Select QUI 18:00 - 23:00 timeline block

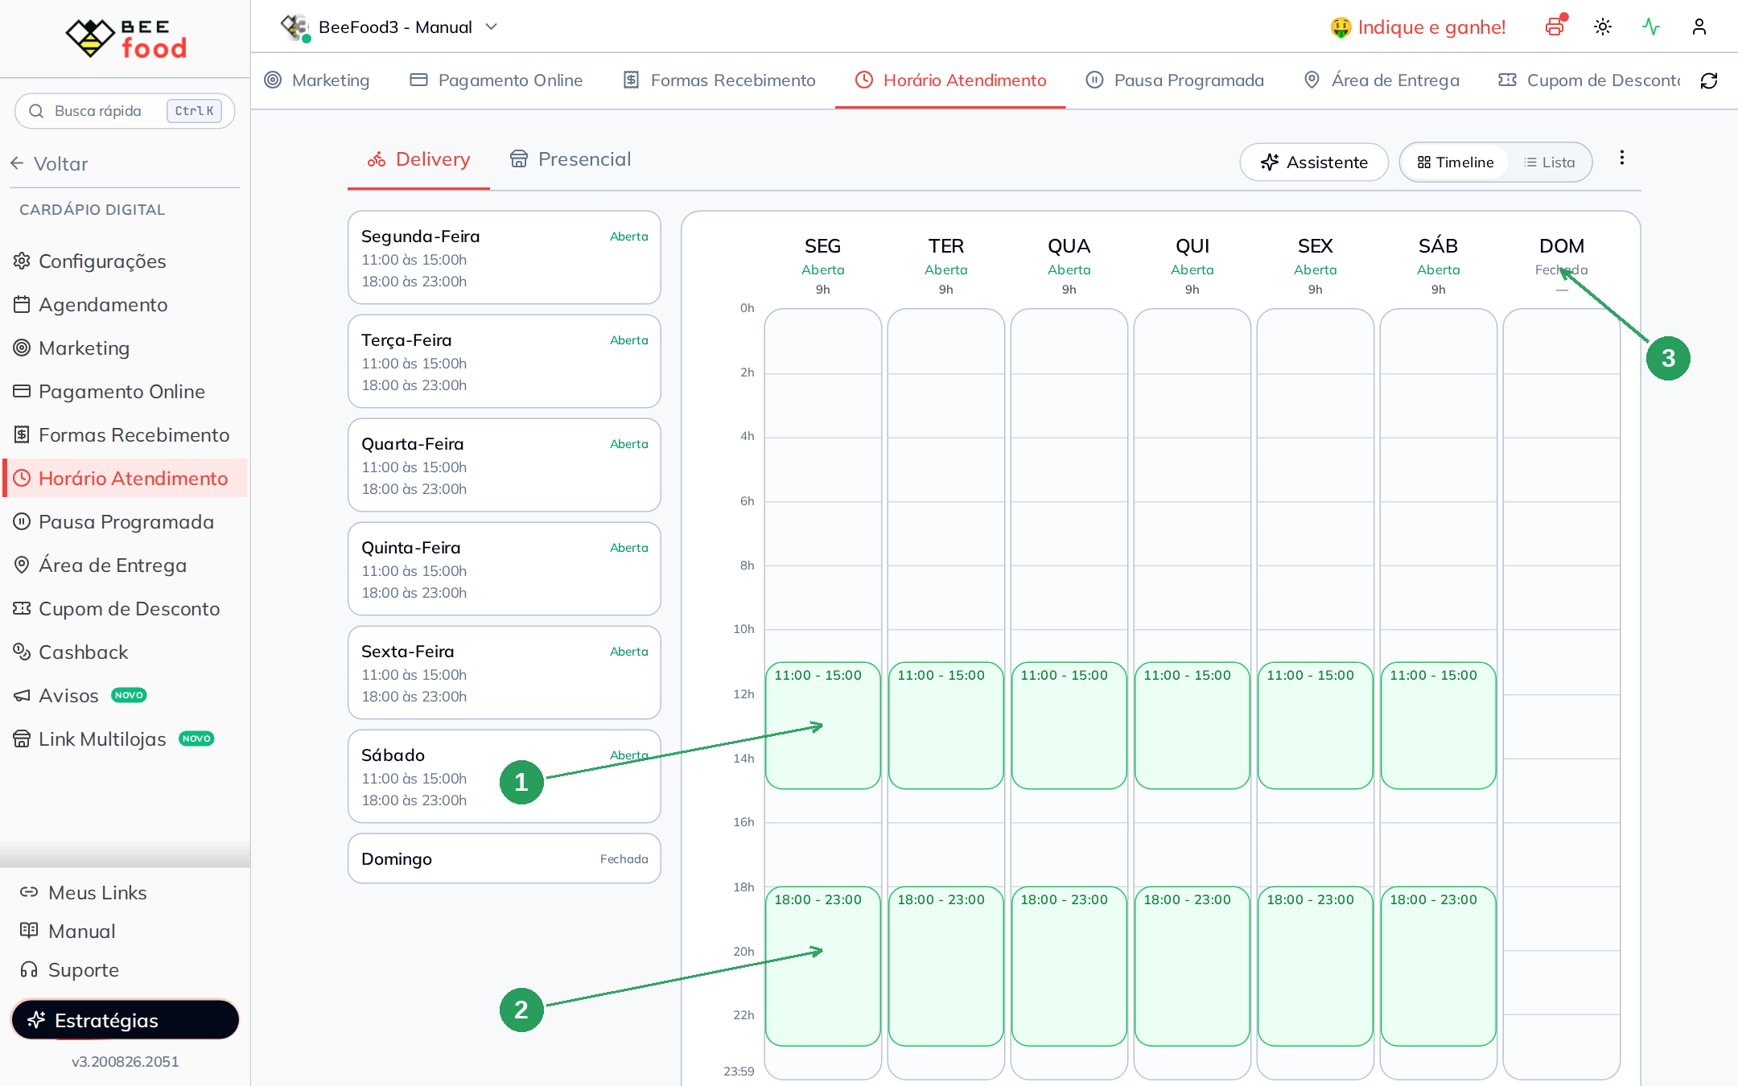[1192, 966]
